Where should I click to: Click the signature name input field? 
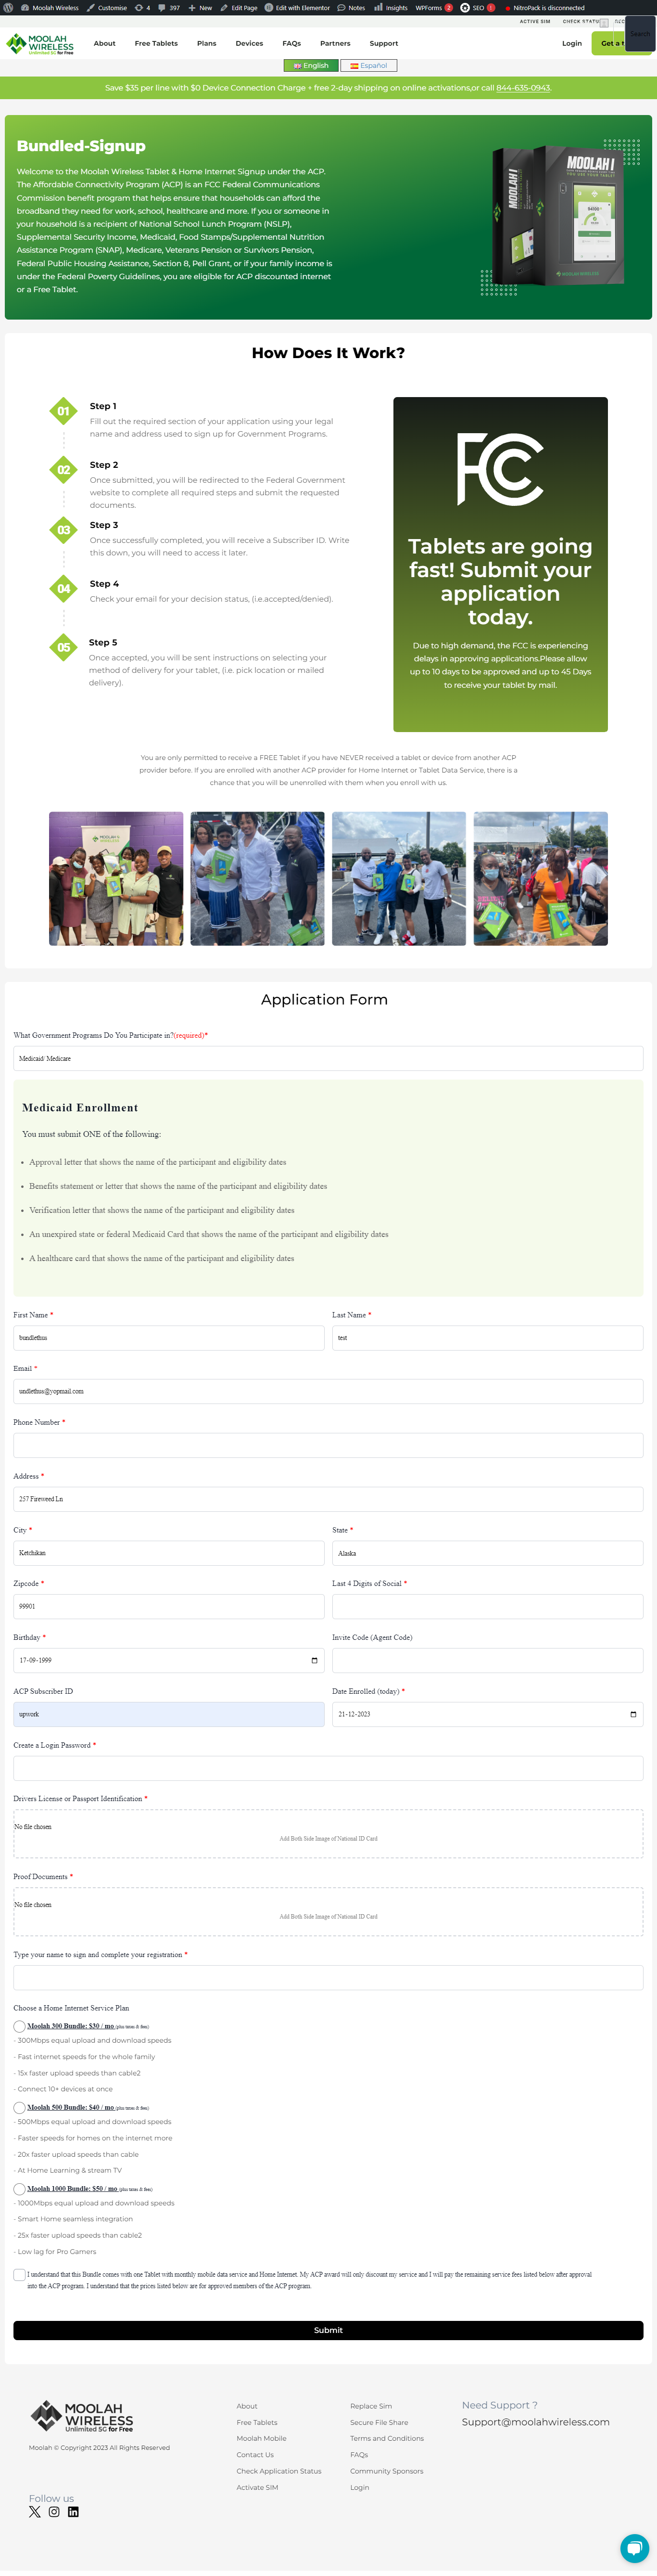(328, 1978)
